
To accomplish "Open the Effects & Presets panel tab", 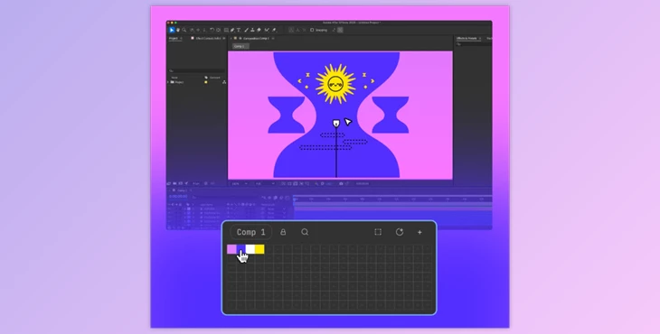I will [467, 38].
